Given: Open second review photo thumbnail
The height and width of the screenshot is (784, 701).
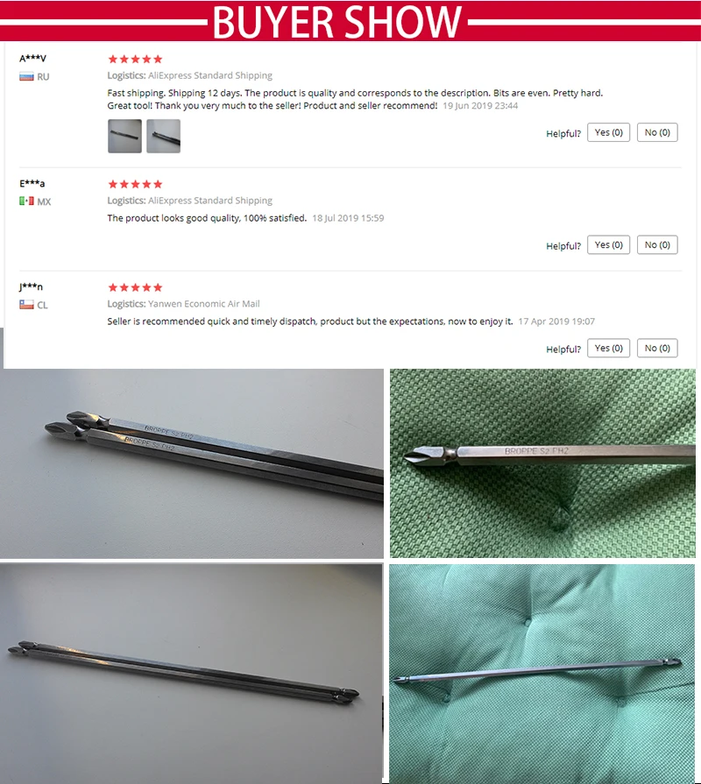Looking at the screenshot, I should [x=164, y=136].
